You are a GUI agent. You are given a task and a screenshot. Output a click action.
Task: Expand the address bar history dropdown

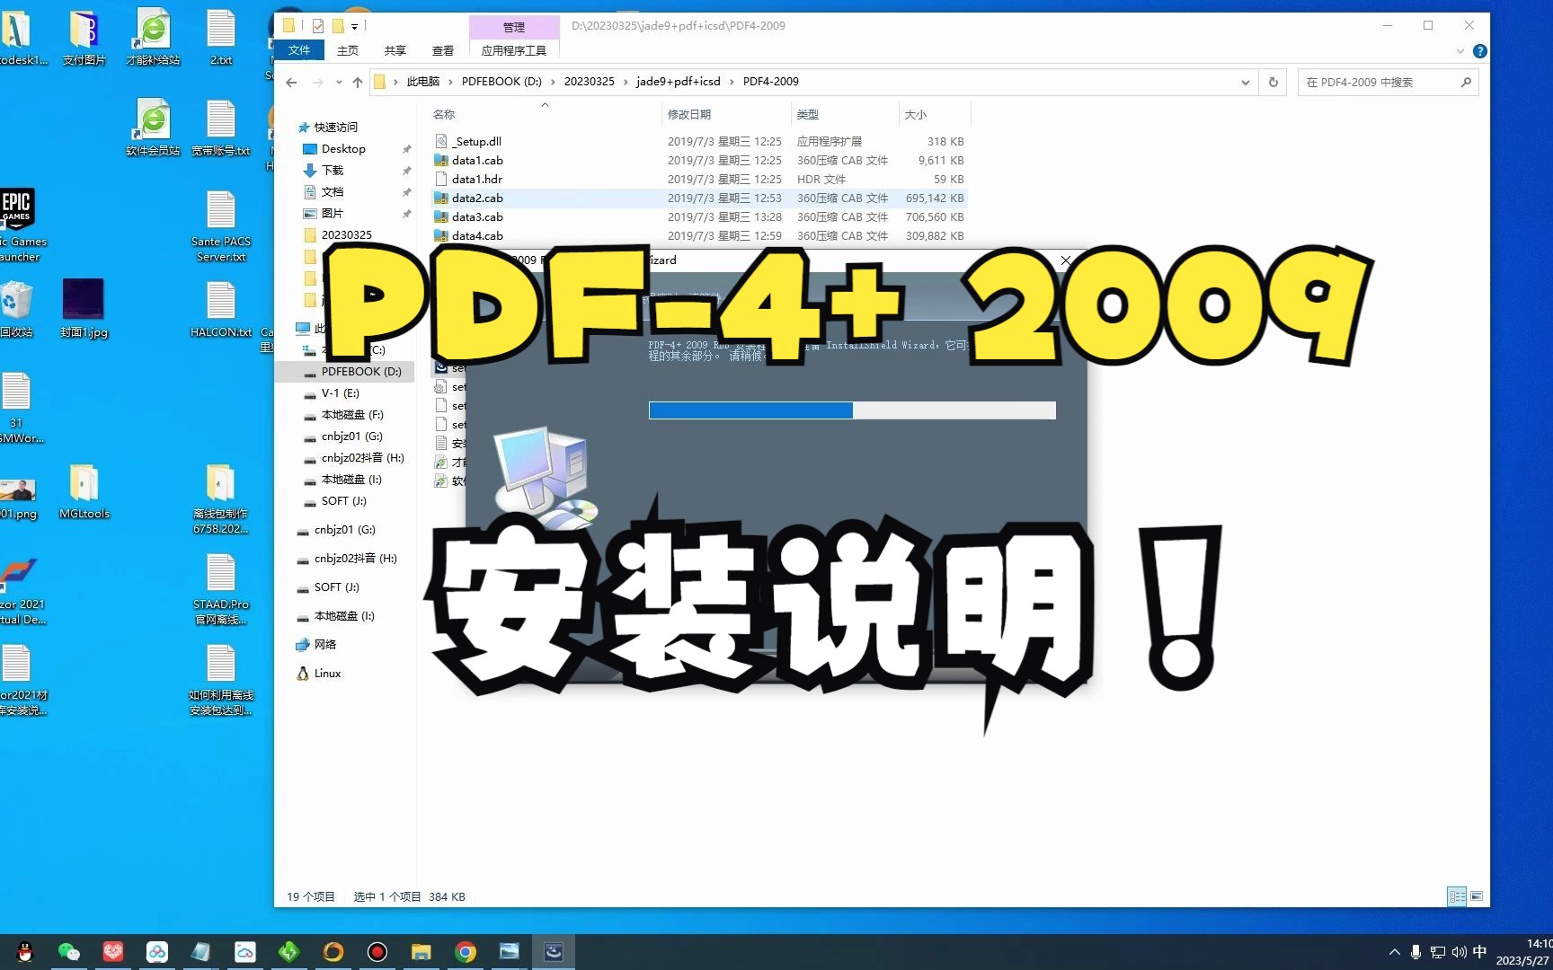coord(1246,82)
